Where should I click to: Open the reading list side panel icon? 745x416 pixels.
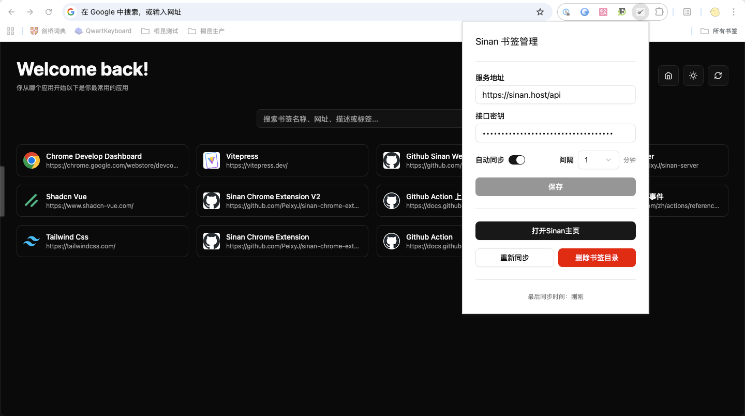pyautogui.click(x=687, y=12)
